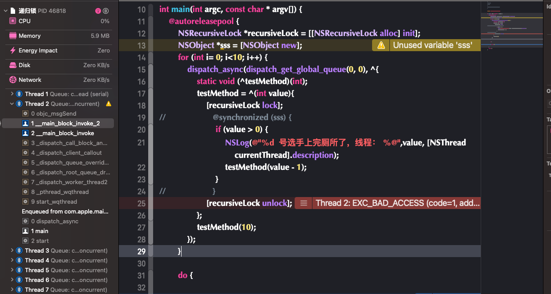
Task: Open the CPU gauge icon
Action: coord(12,21)
